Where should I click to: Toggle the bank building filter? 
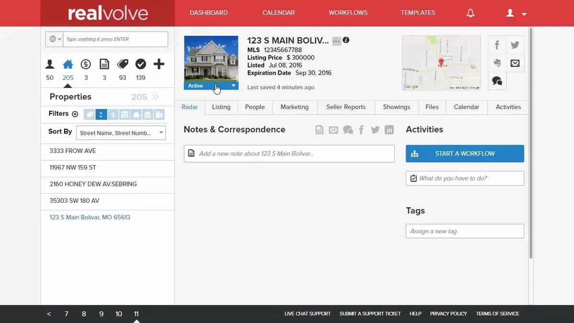tap(147, 114)
